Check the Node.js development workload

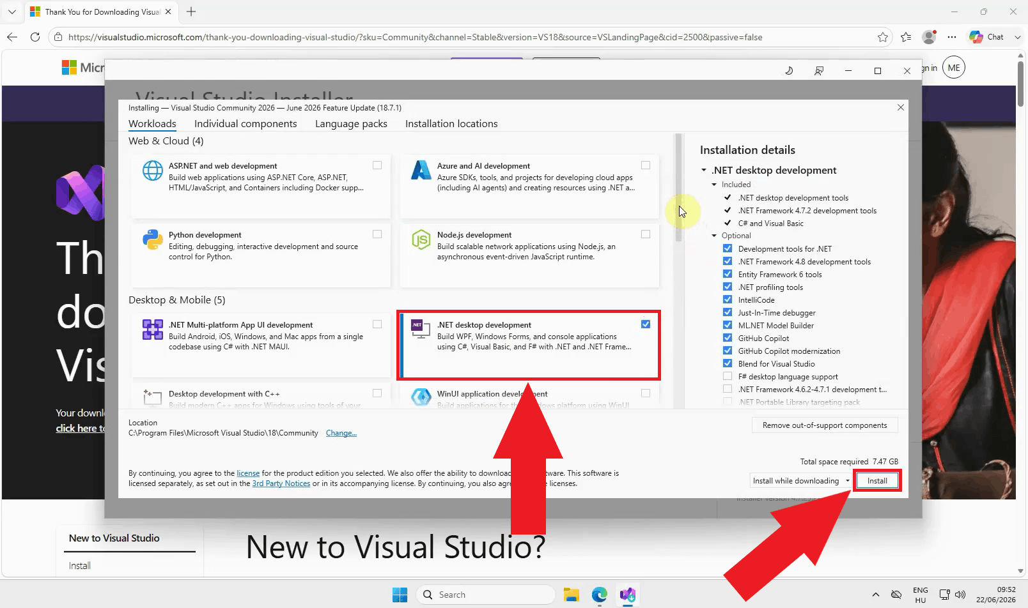click(x=646, y=234)
